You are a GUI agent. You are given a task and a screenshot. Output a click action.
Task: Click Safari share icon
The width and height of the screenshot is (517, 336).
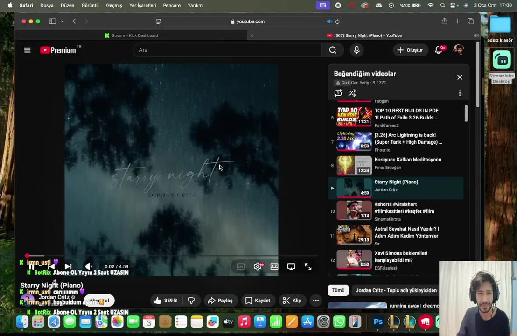(444, 21)
